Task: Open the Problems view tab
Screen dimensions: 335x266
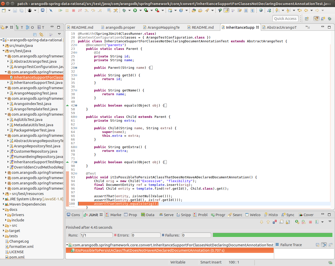Action: pyautogui.click(x=200, y=215)
